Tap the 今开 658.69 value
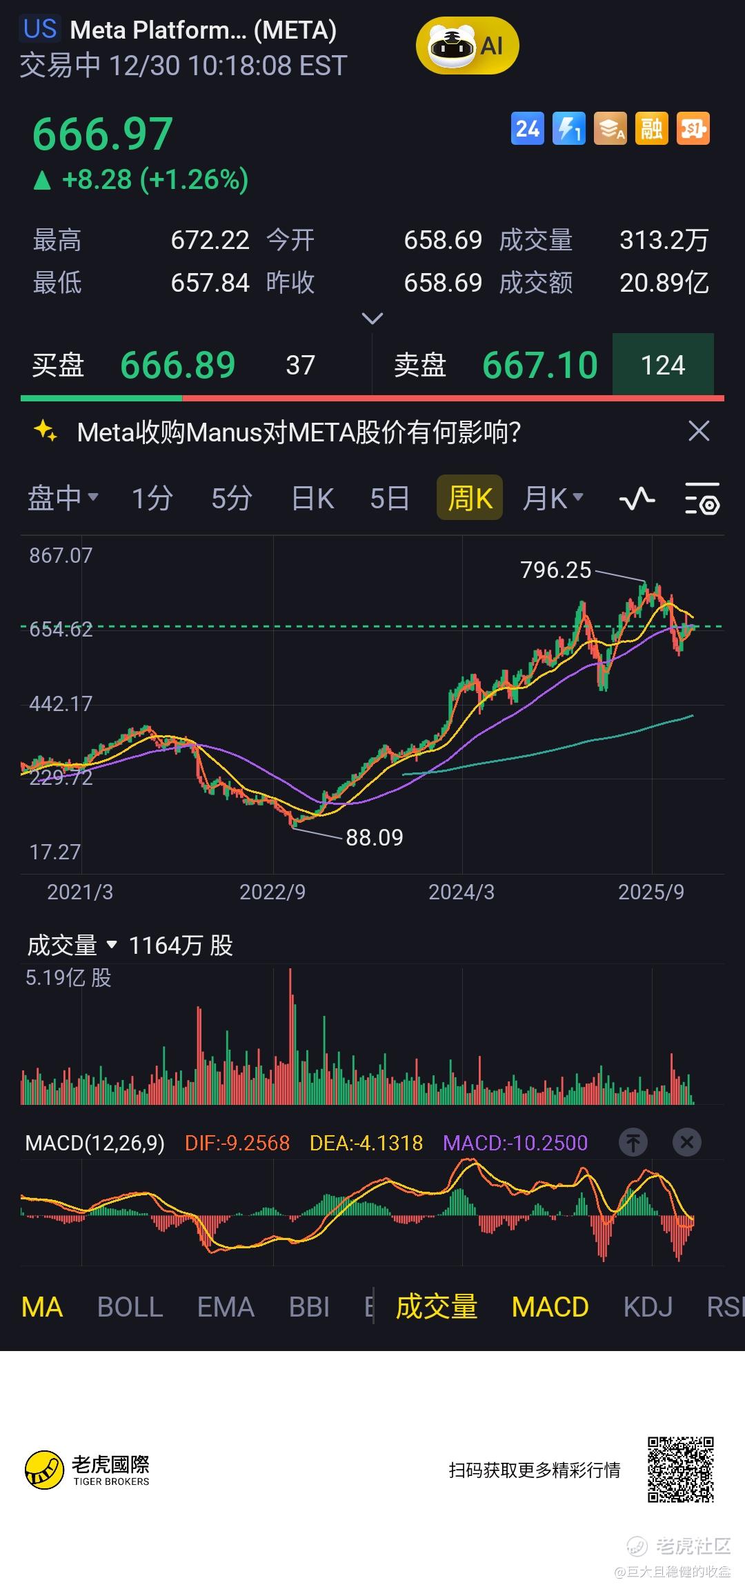 (443, 240)
